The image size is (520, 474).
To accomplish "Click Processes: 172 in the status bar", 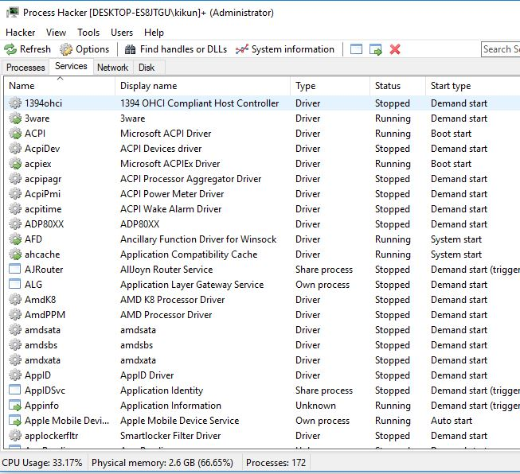I will (x=276, y=462).
